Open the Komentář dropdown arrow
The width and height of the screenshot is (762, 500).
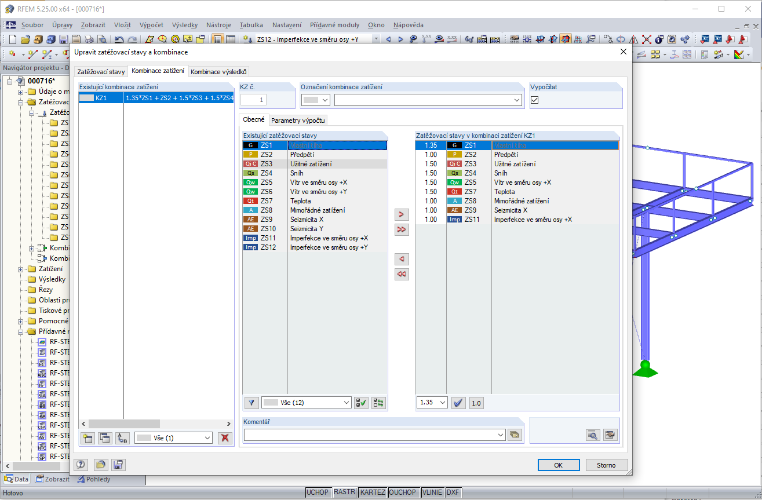point(501,435)
